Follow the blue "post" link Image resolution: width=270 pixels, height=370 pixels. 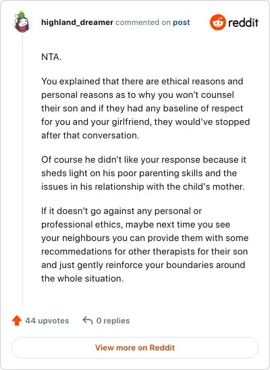182,23
